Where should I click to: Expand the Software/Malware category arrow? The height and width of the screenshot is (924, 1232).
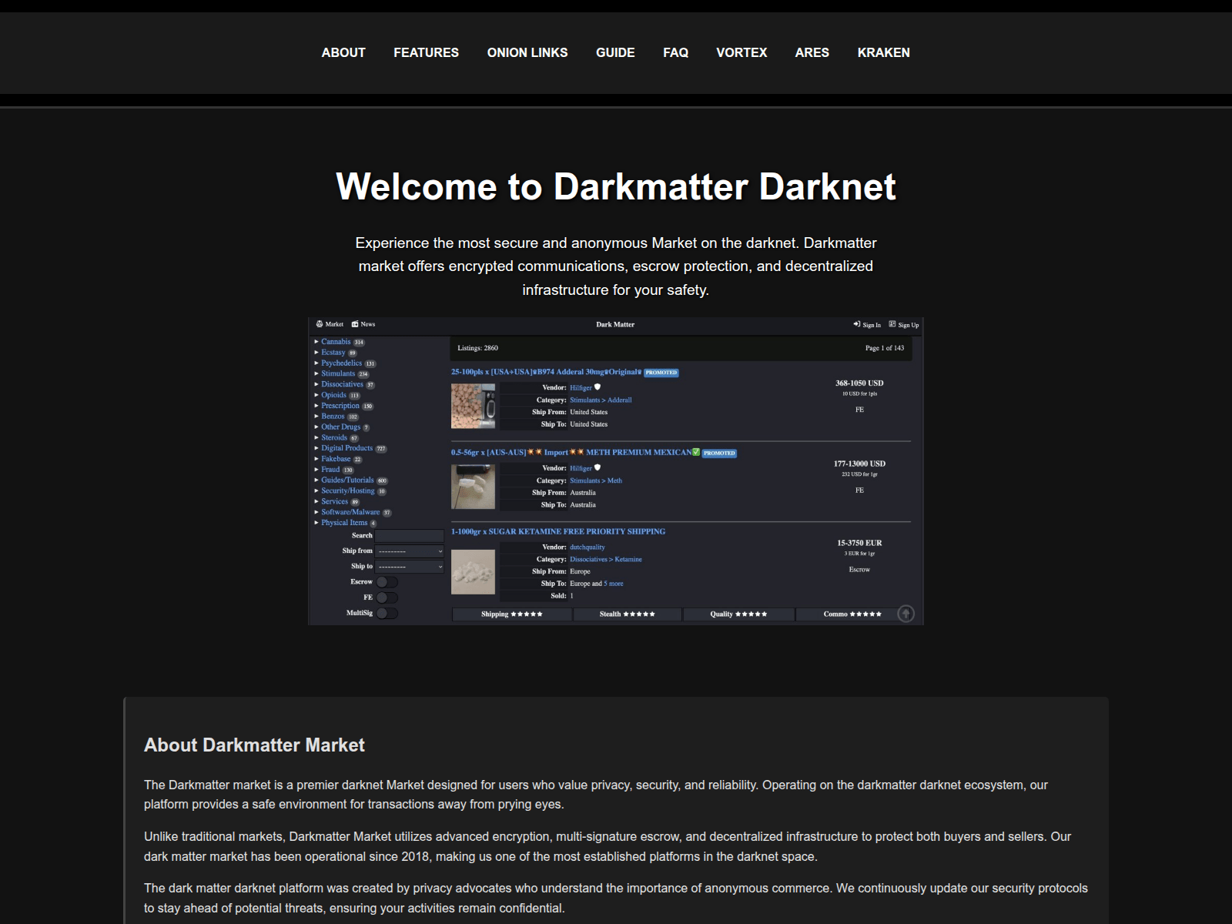click(x=316, y=512)
